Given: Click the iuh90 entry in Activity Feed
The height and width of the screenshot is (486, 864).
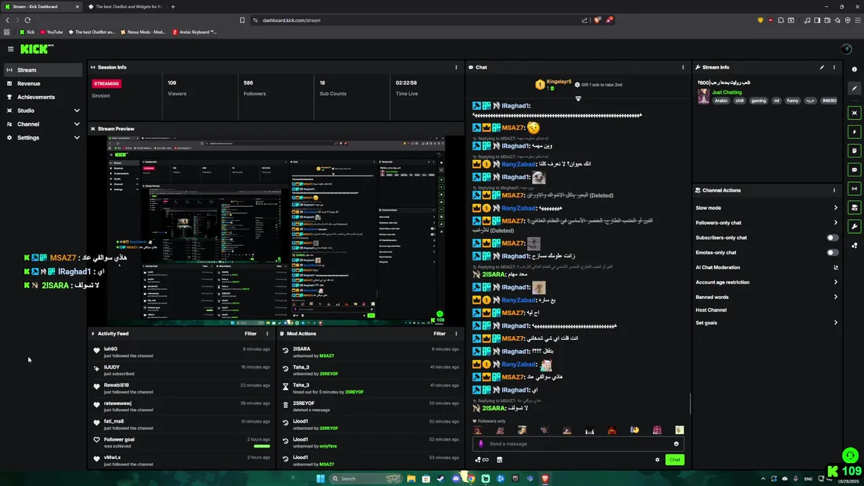Looking at the screenshot, I should [183, 352].
